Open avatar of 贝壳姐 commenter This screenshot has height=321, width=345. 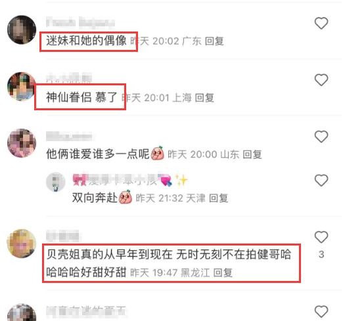[22, 244]
